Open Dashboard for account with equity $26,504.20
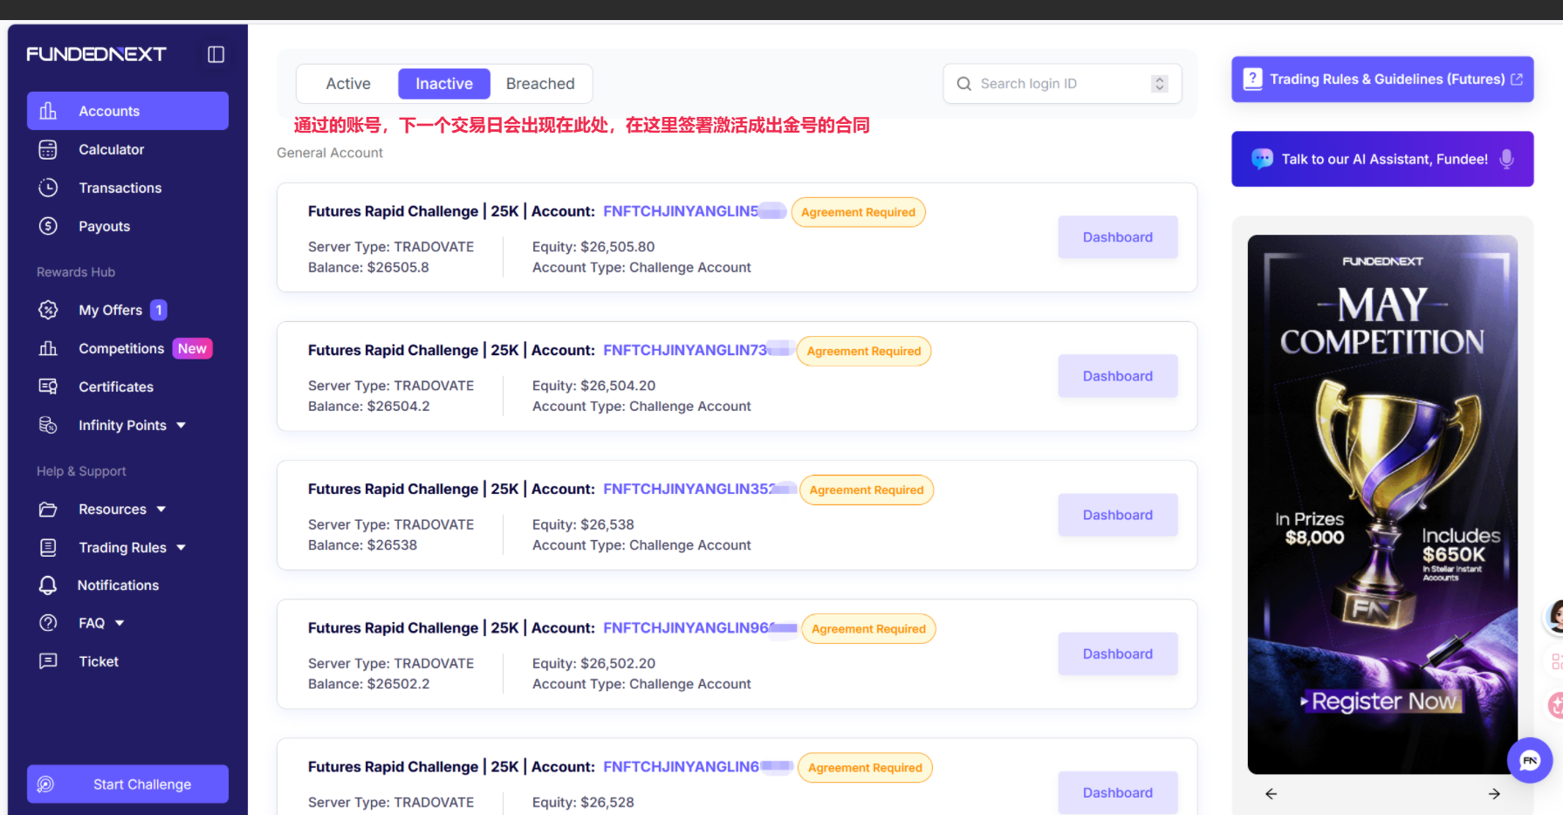This screenshot has width=1563, height=815. tap(1118, 376)
